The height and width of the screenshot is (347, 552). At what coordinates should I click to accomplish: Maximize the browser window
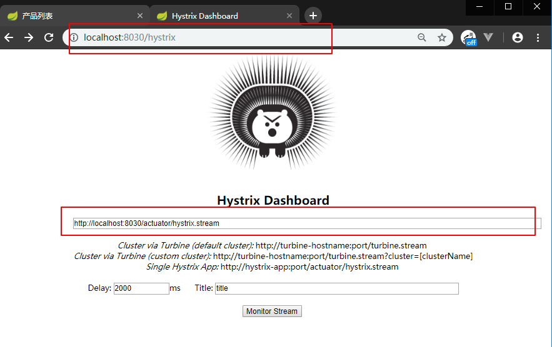[508, 7]
